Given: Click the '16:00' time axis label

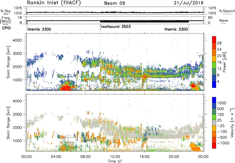Looking at the screenshot, I should click(144, 157).
